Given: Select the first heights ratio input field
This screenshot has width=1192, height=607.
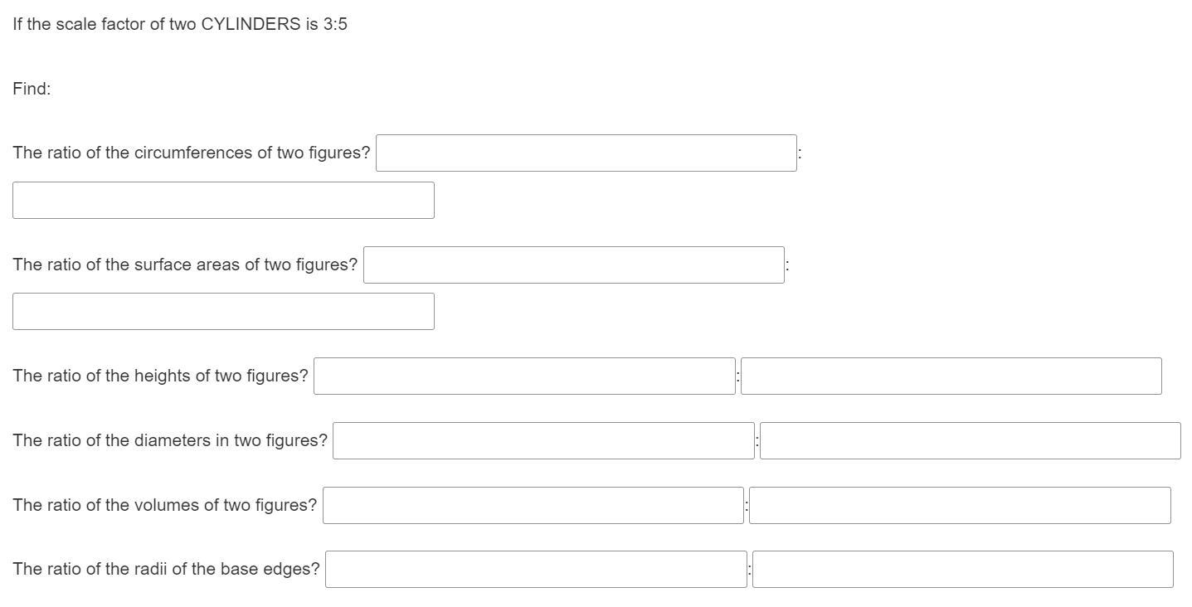Looking at the screenshot, I should pos(524,376).
